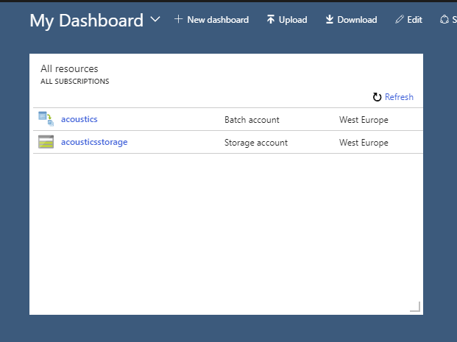Viewport: 457px width, 342px height.
Task: Click the Upload arrow icon
Action: click(x=271, y=20)
